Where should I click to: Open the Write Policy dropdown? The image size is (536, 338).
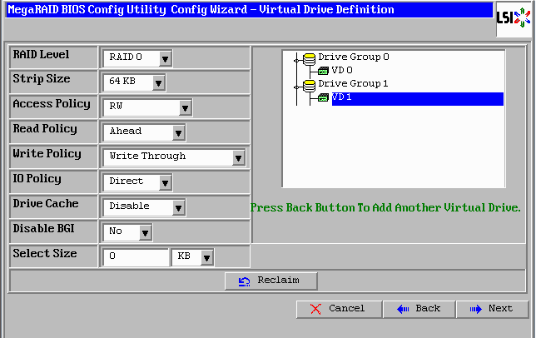coord(238,157)
